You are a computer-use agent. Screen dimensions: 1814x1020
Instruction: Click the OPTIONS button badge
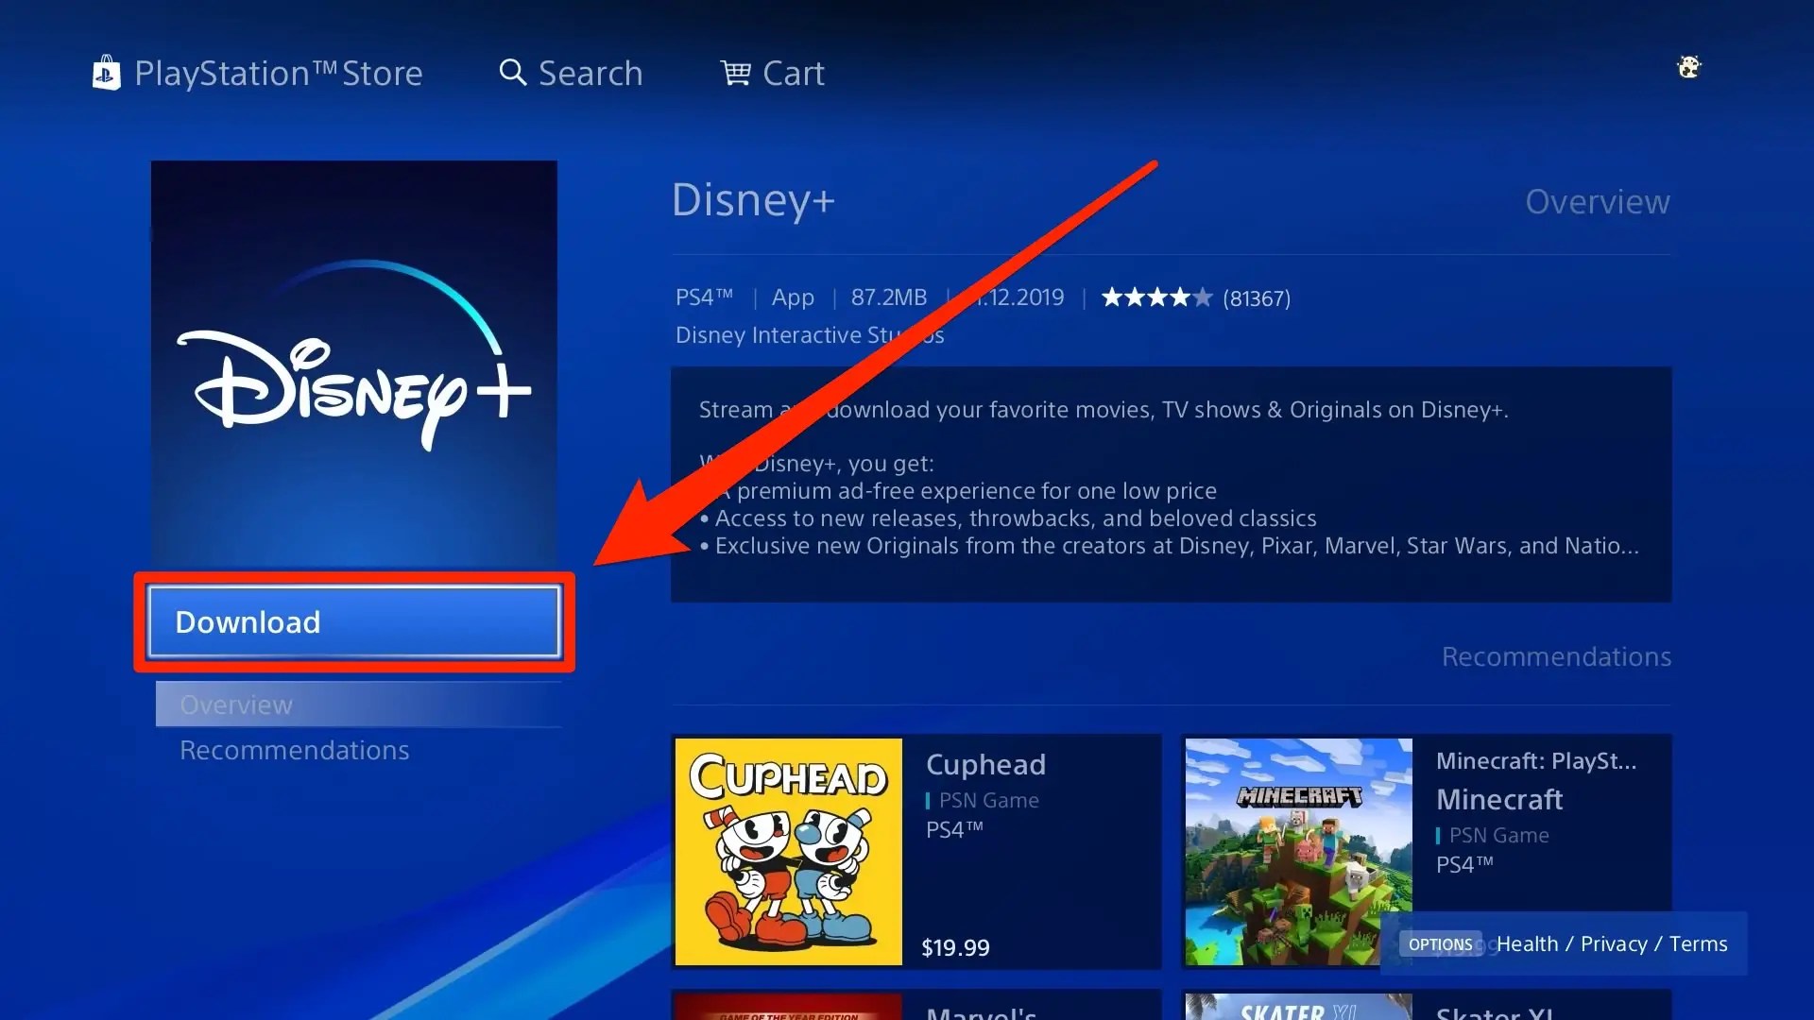(x=1440, y=943)
